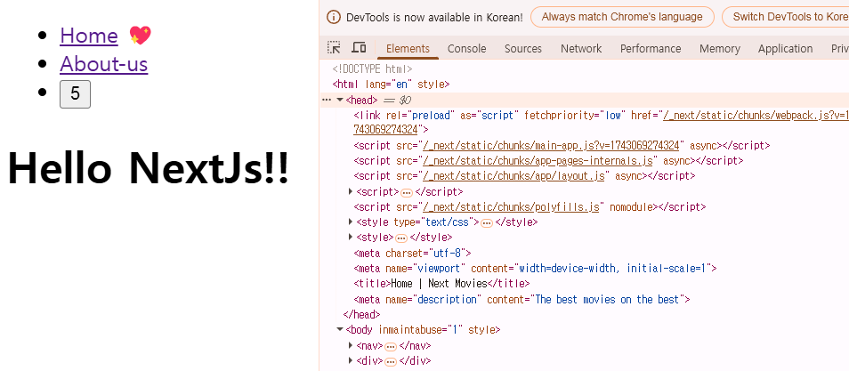Expand the collapsed script element
This screenshot has width=849, height=371.
(x=351, y=192)
